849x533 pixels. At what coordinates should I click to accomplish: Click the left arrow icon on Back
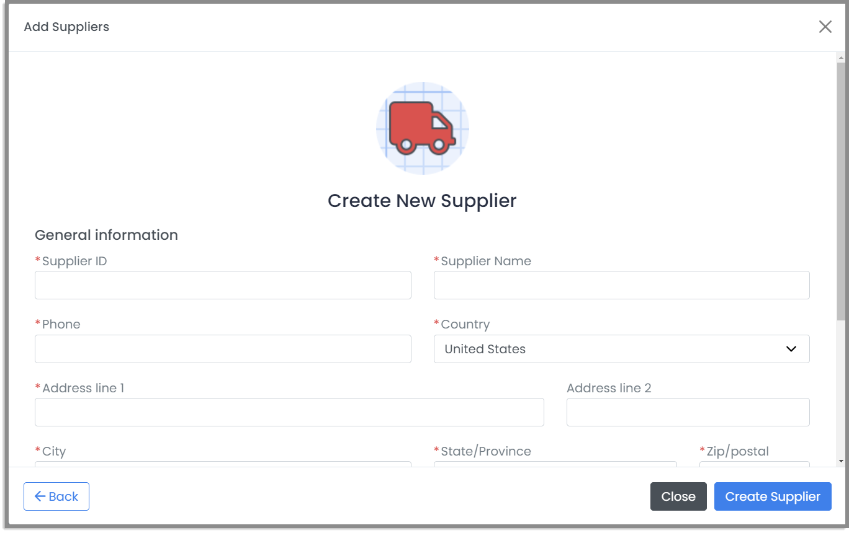tap(40, 496)
